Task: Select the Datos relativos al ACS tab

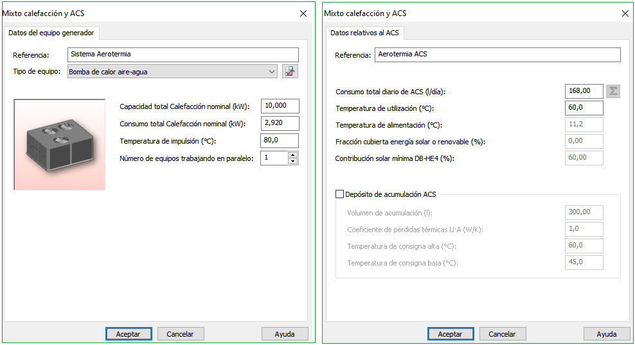Action: click(x=364, y=33)
